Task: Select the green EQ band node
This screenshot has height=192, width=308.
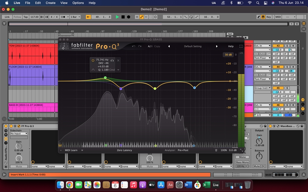Action: click(105, 78)
